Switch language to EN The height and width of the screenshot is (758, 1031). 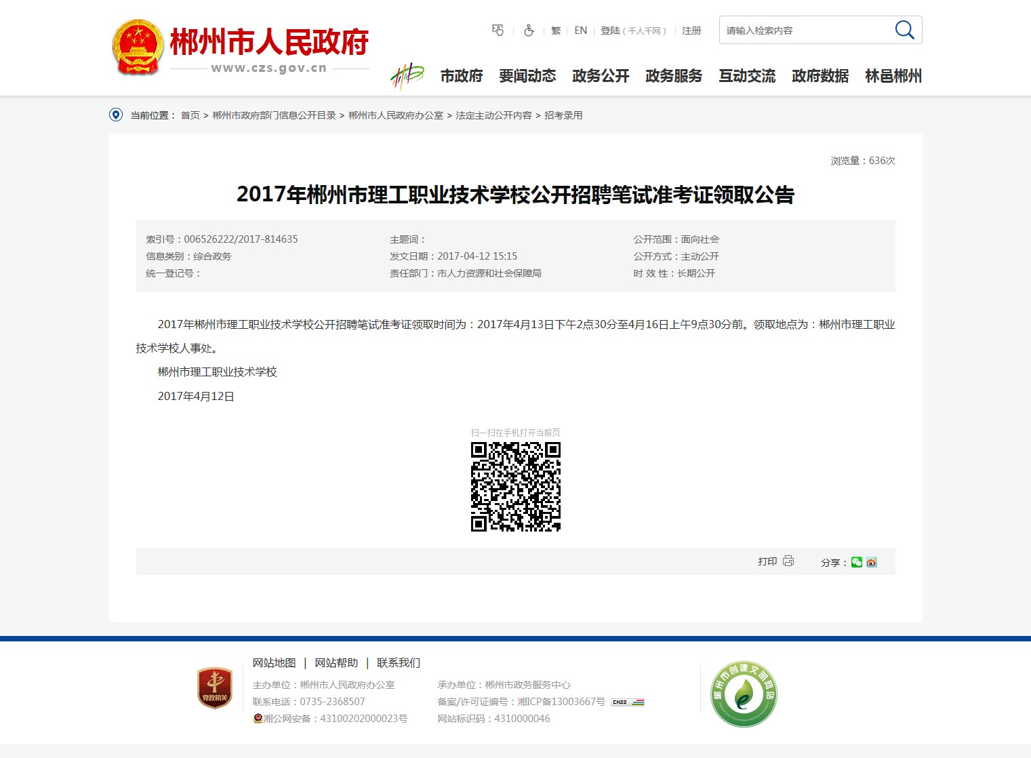(x=581, y=31)
